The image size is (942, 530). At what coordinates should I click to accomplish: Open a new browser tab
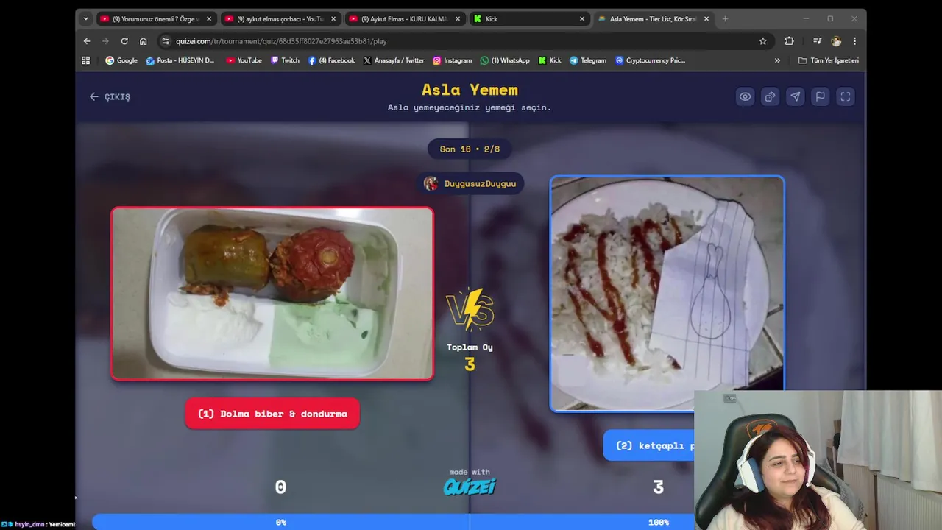(x=725, y=18)
